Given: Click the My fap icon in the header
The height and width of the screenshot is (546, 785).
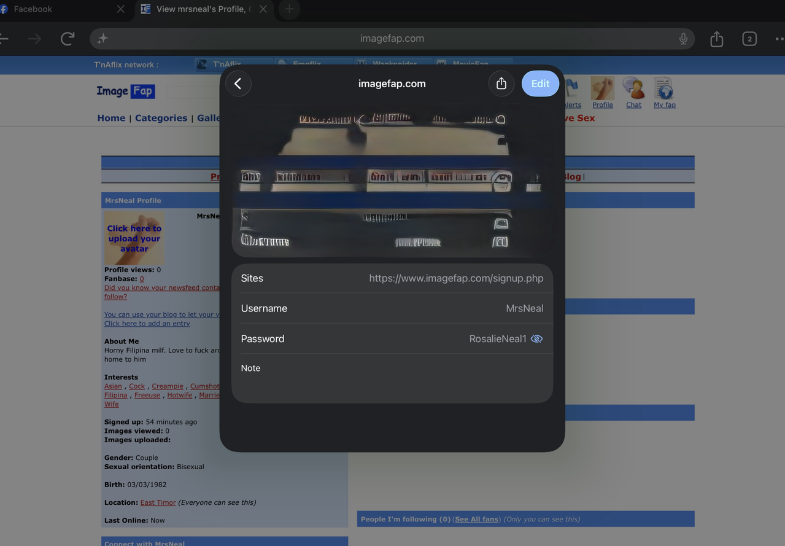Looking at the screenshot, I should (x=664, y=93).
